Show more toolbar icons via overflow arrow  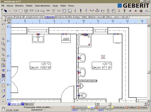(x=149, y=12)
